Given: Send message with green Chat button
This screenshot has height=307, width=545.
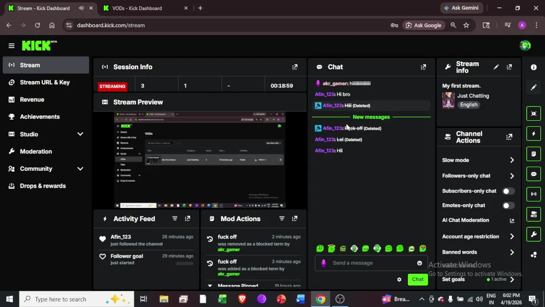Looking at the screenshot, I should tap(418, 280).
